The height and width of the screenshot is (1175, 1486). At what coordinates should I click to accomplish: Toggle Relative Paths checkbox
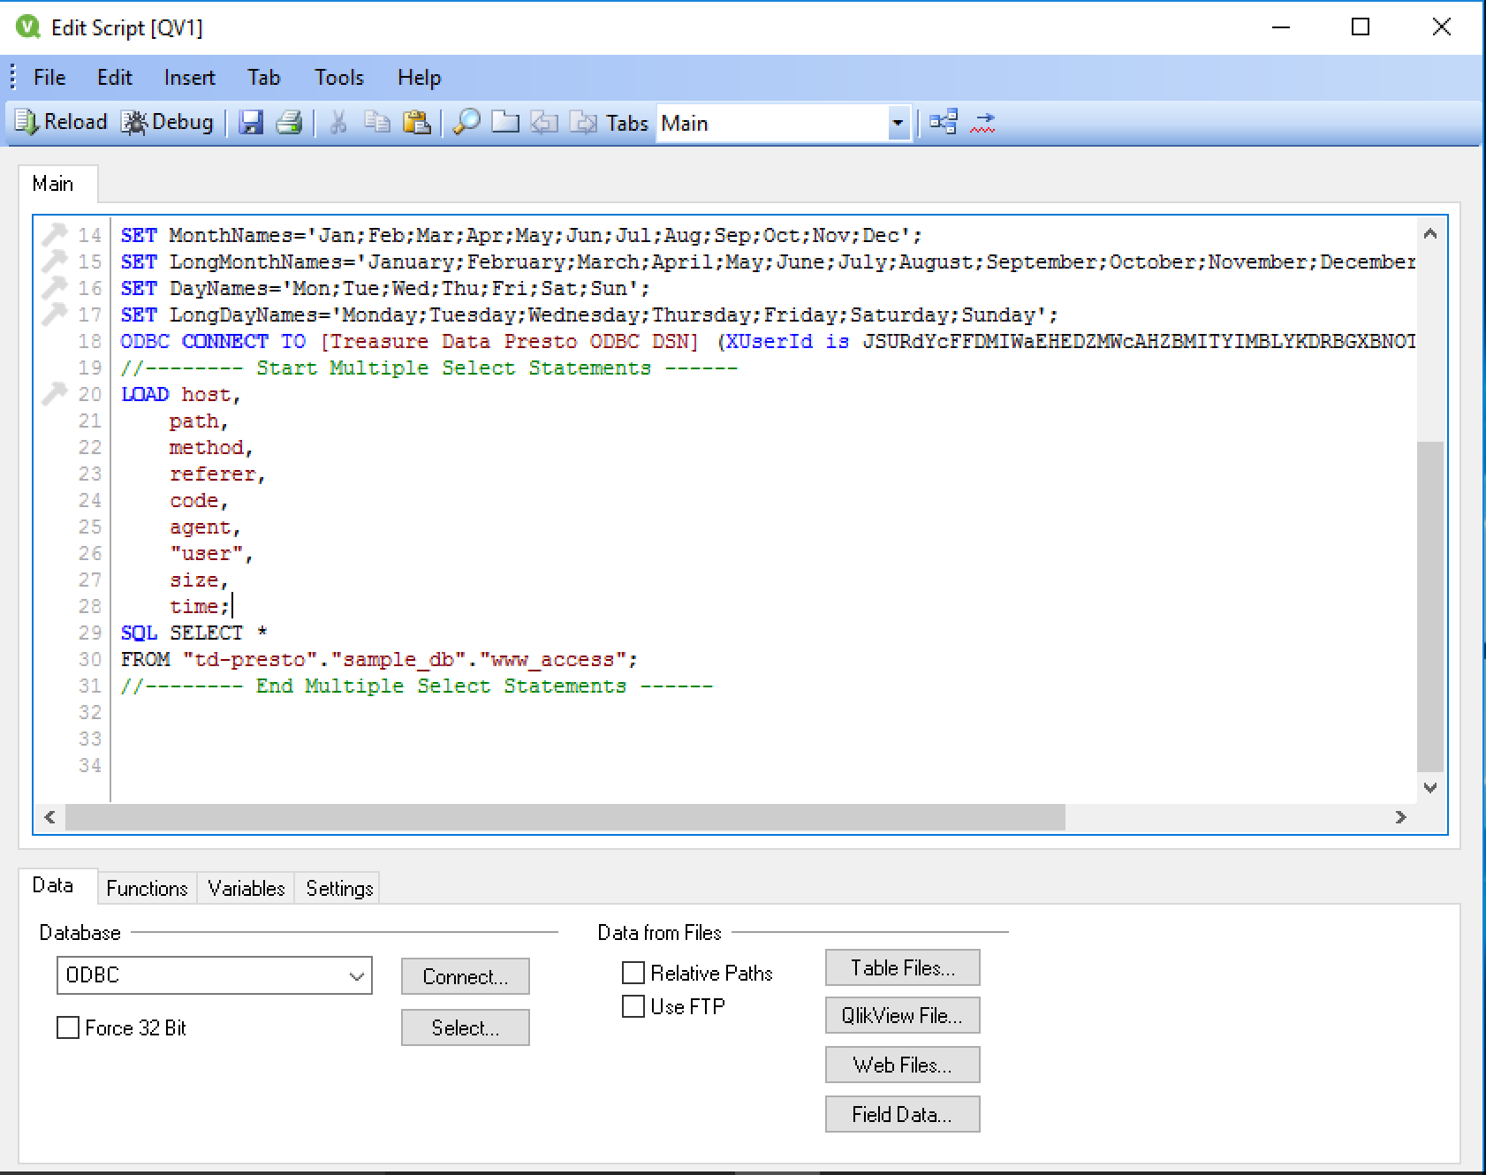tap(633, 973)
